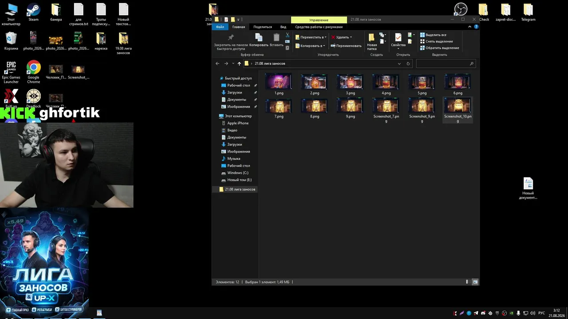Select the Telegram folder on the desktop

pyautogui.click(x=528, y=13)
